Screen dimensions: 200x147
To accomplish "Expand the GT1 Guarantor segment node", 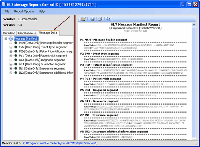I will tap(11, 64).
